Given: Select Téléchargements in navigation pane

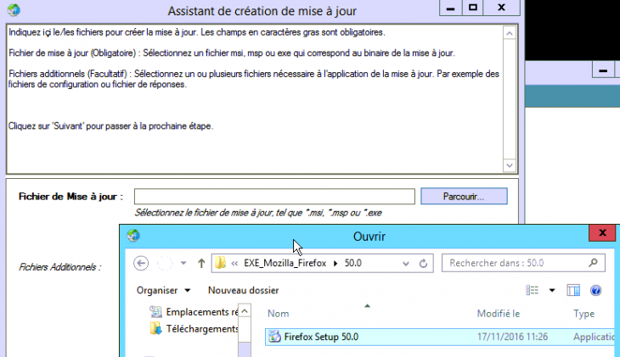Looking at the screenshot, I should click(x=194, y=328).
